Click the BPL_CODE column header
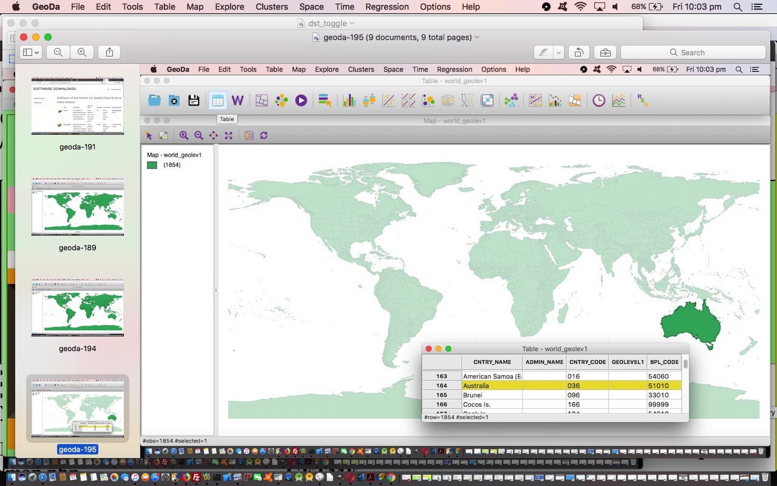Viewport: 777px width, 486px height. click(x=663, y=362)
